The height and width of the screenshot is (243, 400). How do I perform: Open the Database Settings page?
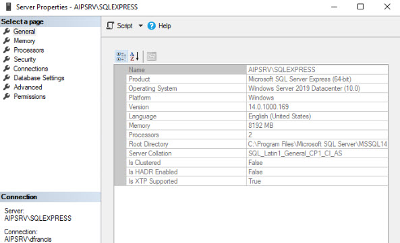point(39,78)
